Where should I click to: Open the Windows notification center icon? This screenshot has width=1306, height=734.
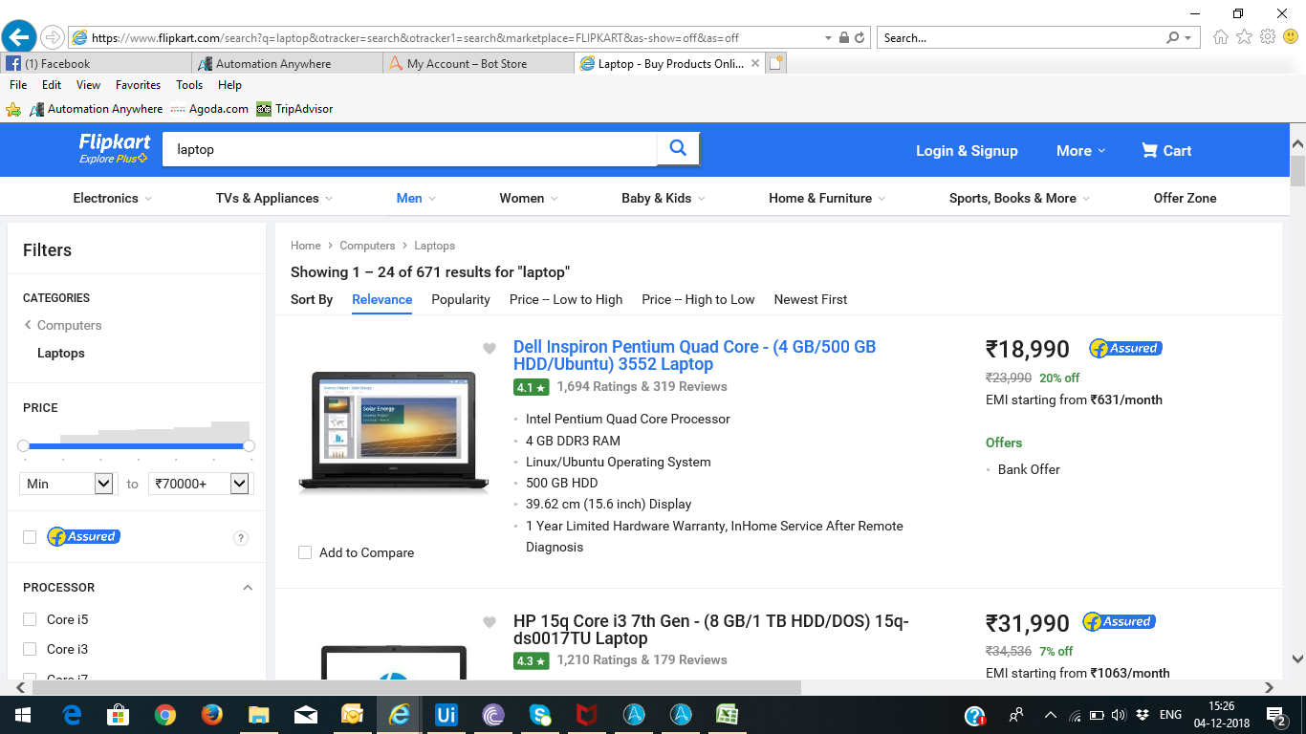coord(1276,715)
